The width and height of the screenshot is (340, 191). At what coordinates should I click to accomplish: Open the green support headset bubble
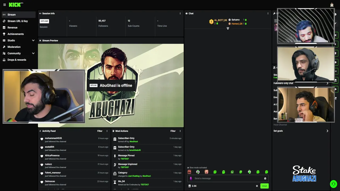tap(333, 184)
